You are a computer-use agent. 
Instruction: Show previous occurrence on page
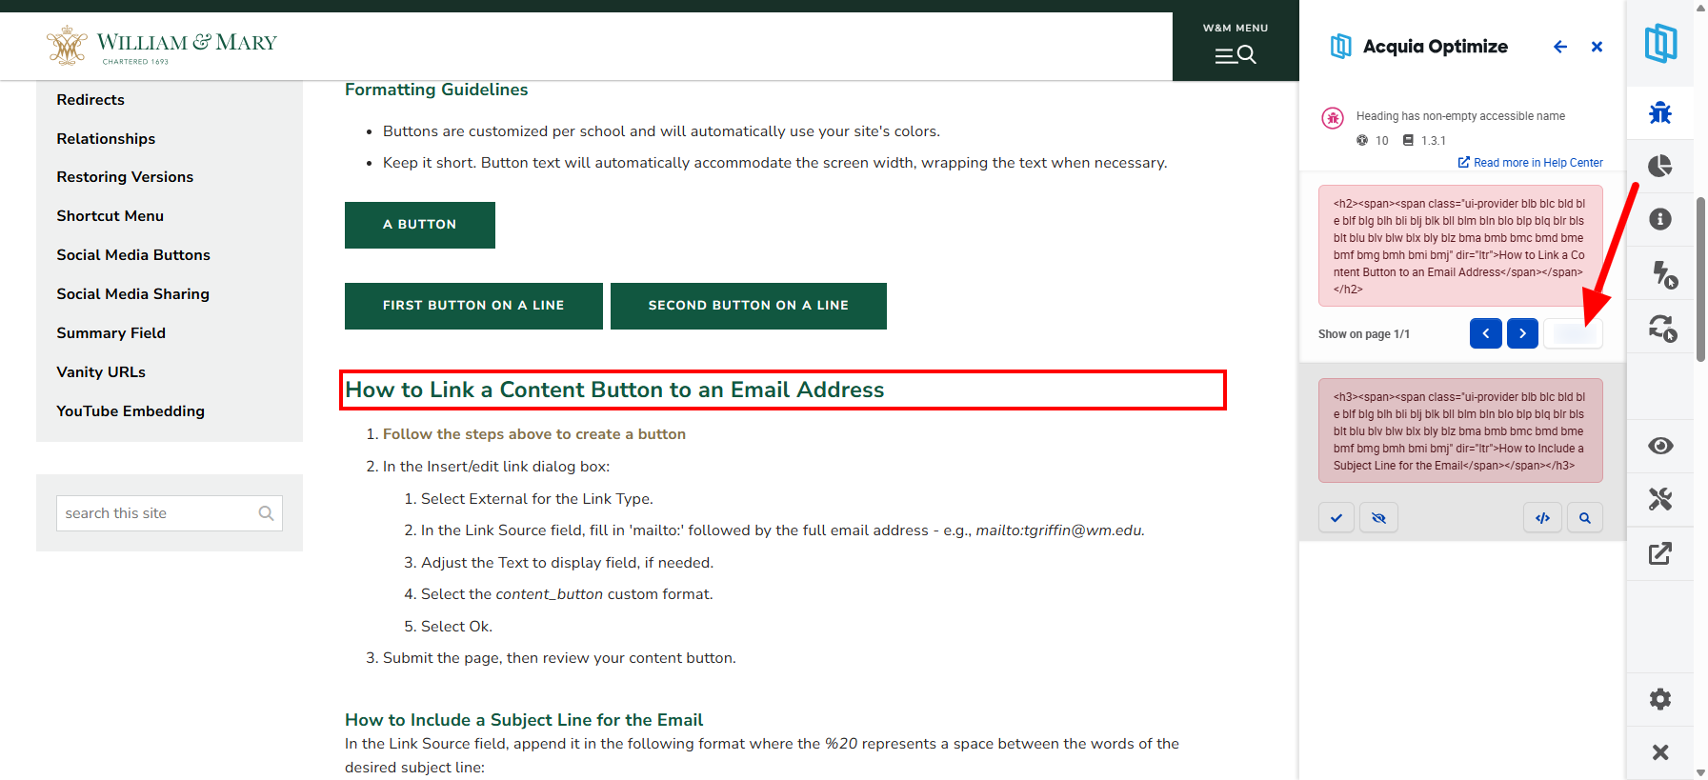click(x=1486, y=333)
